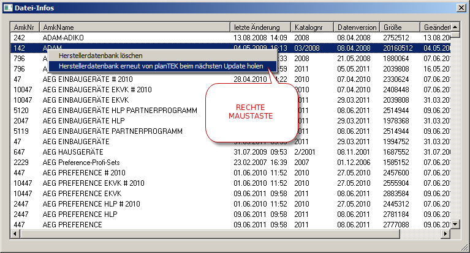The height and width of the screenshot is (253, 470).
Task: Click the vertical scrollbar up arrow
Action: (x=455, y=28)
